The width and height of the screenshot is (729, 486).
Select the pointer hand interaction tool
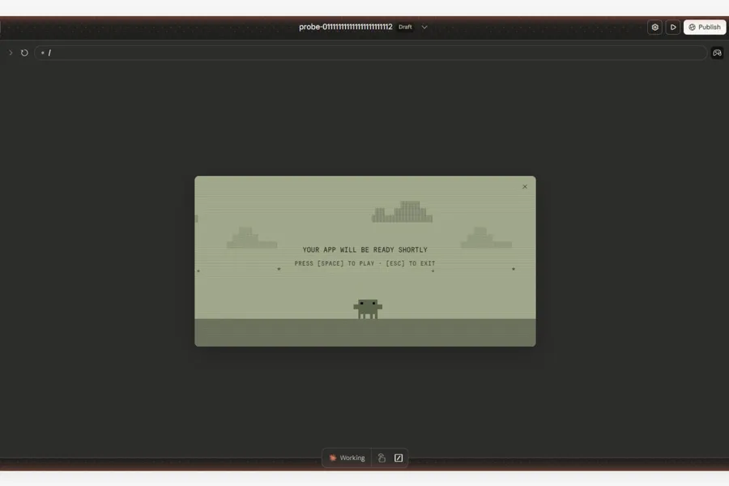click(x=382, y=458)
